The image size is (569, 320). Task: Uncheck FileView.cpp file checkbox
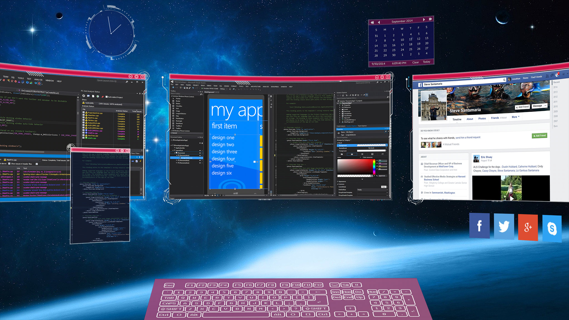pyautogui.click(x=83, y=120)
